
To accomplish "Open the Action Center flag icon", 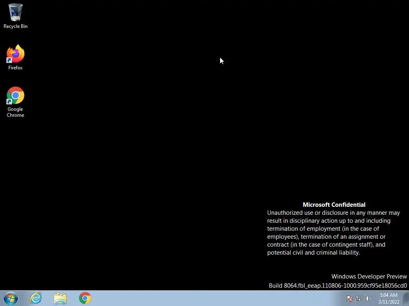I will coord(349,298).
